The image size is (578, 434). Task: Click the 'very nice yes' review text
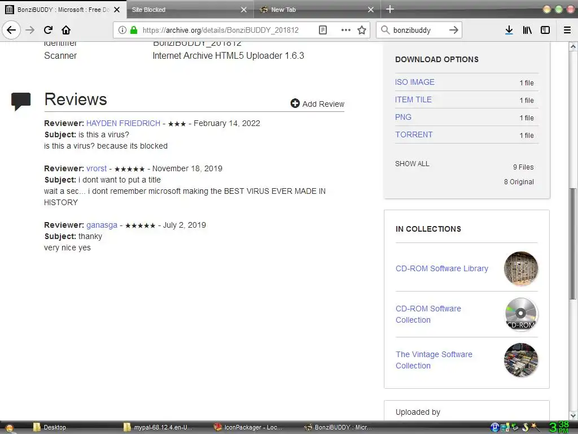click(67, 248)
